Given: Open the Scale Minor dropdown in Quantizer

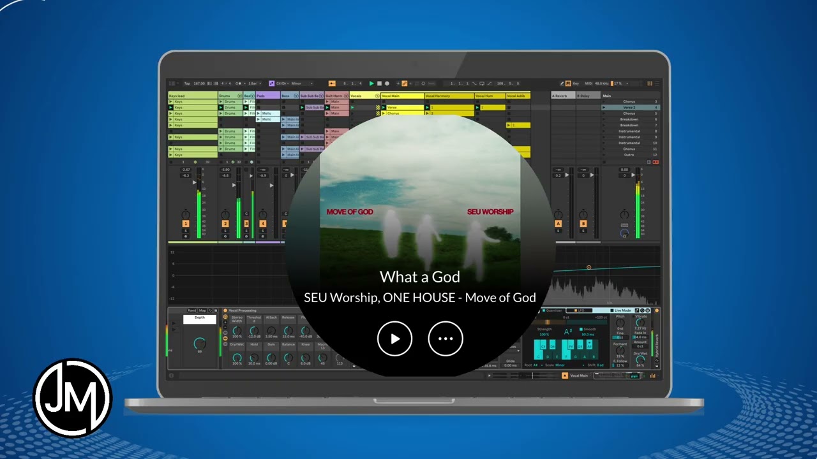Looking at the screenshot, I should [570, 365].
